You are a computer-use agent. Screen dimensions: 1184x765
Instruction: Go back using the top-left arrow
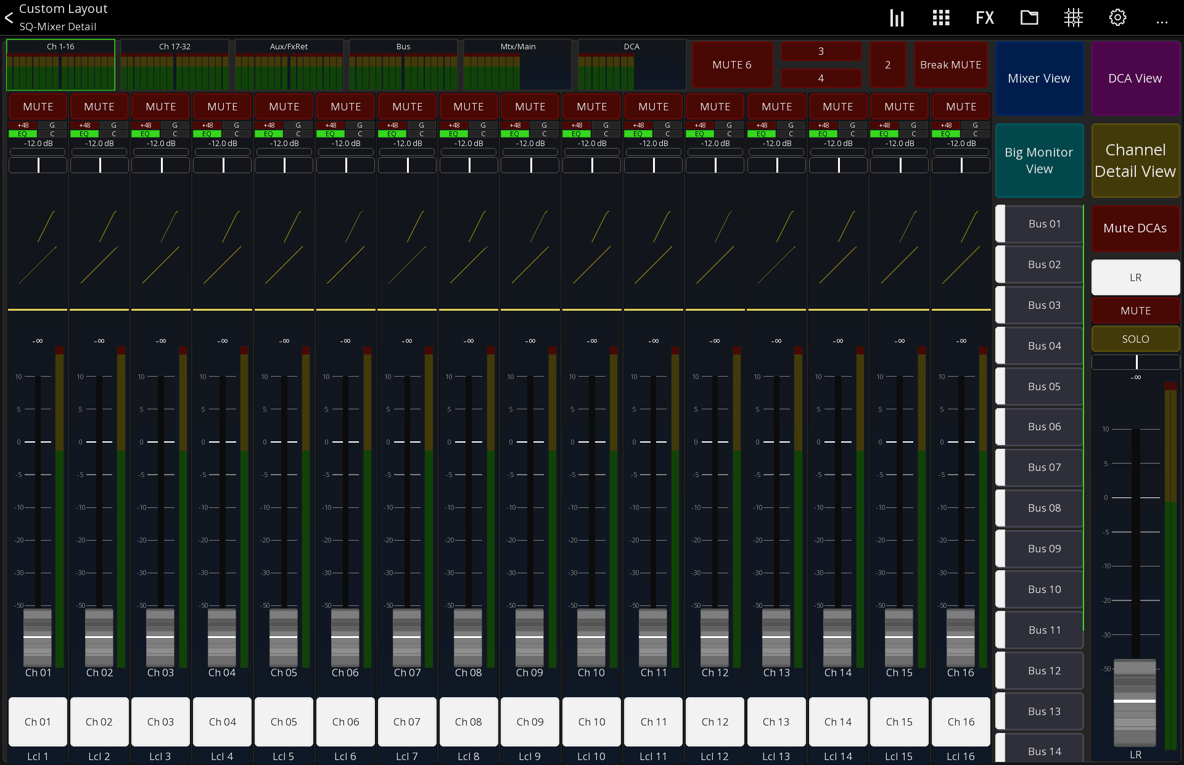point(9,18)
